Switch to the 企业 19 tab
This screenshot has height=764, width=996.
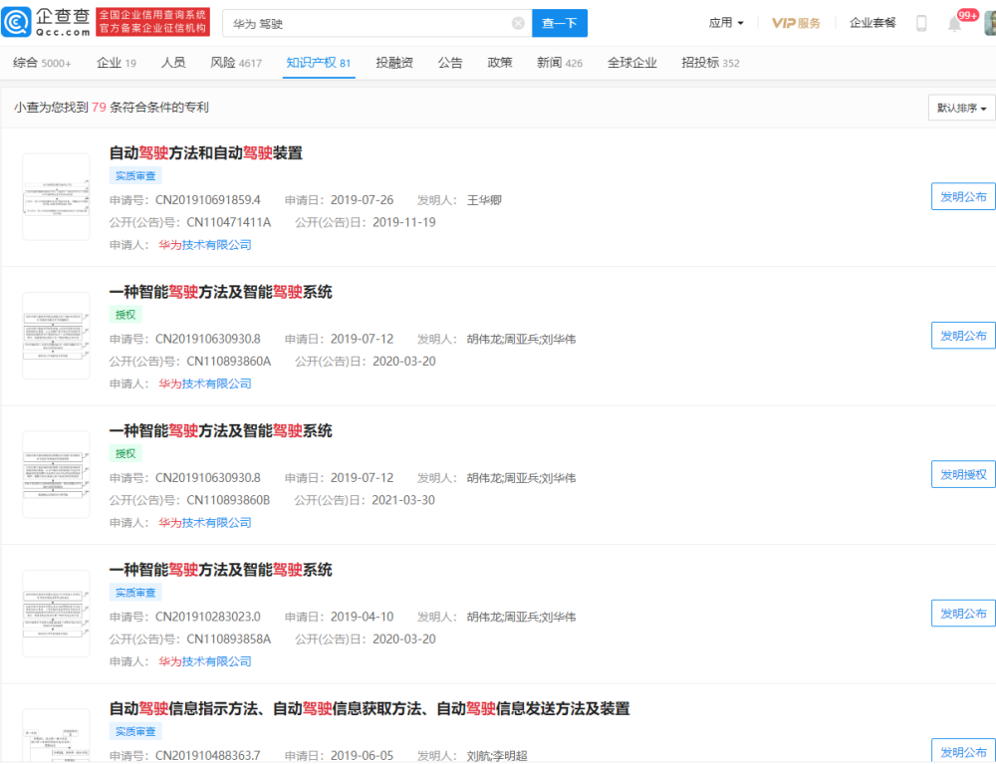point(117,63)
